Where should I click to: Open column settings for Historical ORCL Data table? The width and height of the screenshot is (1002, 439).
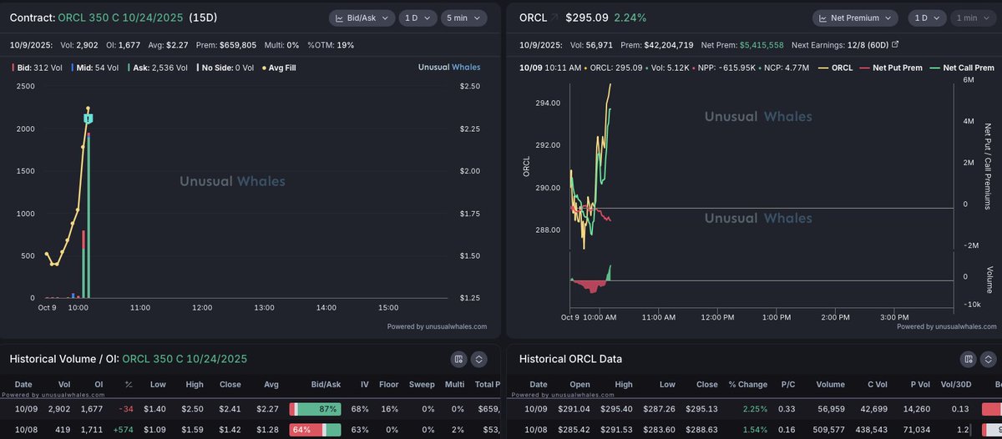(x=968, y=359)
